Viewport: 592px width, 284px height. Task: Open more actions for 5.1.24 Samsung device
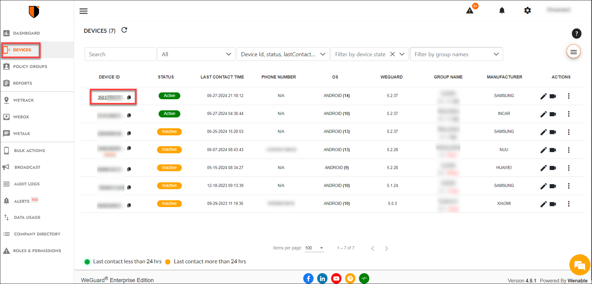pos(568,186)
